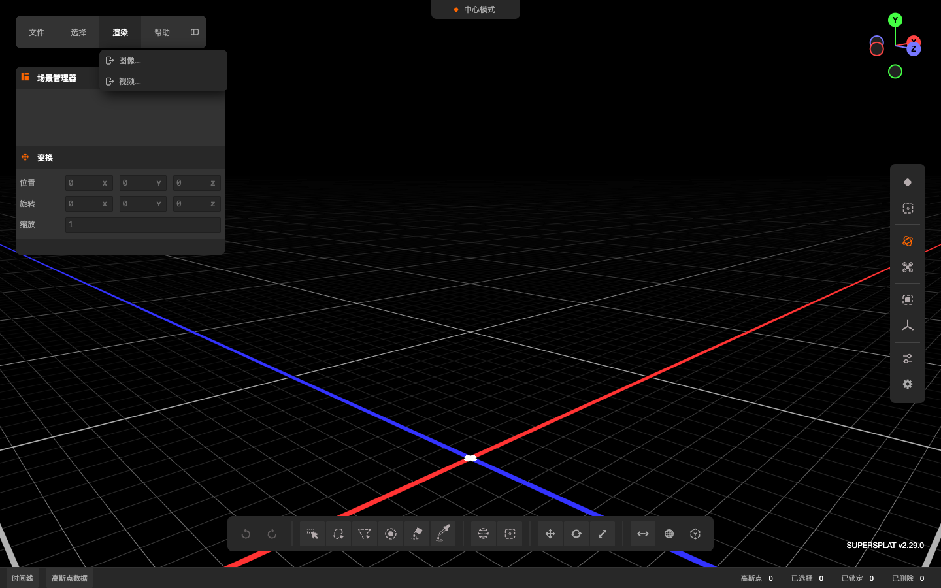This screenshot has height=588, width=941.
Task: Switch to the fly camera drone mode
Action: pyautogui.click(x=908, y=267)
